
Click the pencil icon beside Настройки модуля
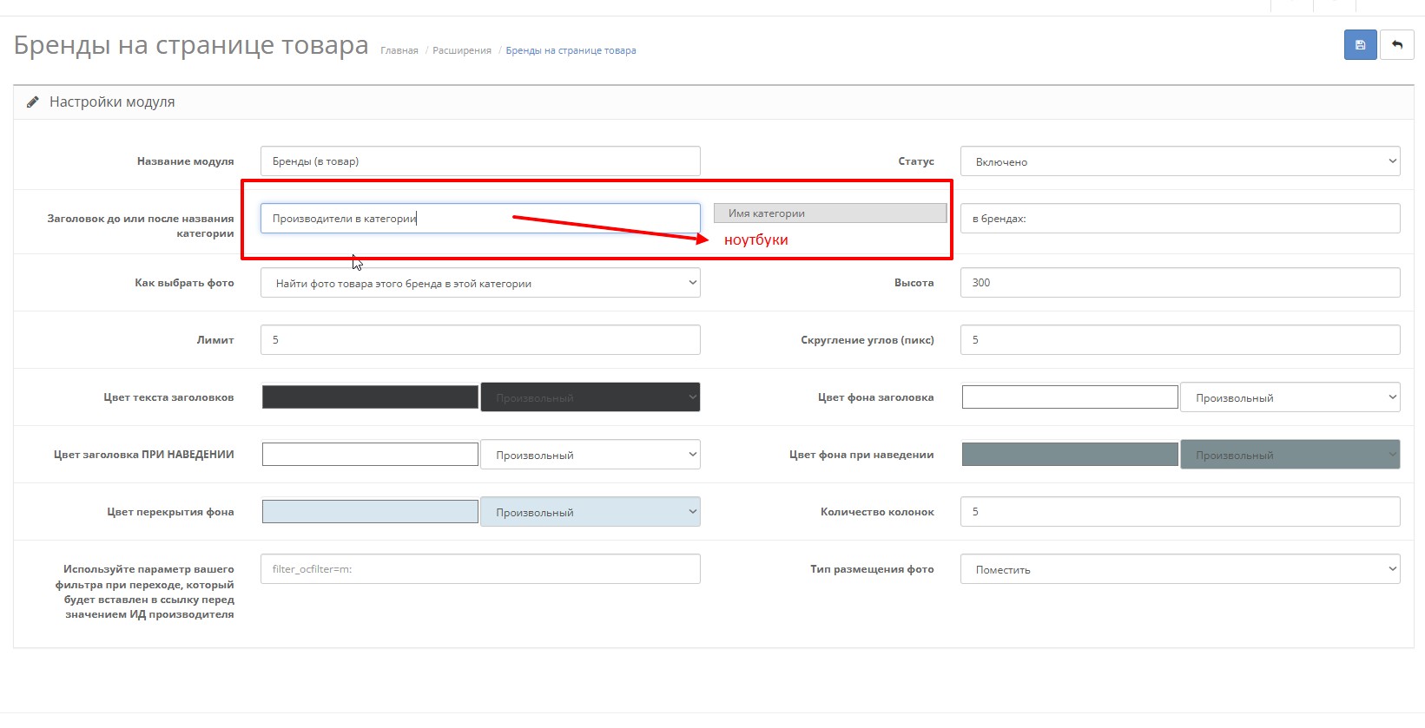click(x=33, y=102)
